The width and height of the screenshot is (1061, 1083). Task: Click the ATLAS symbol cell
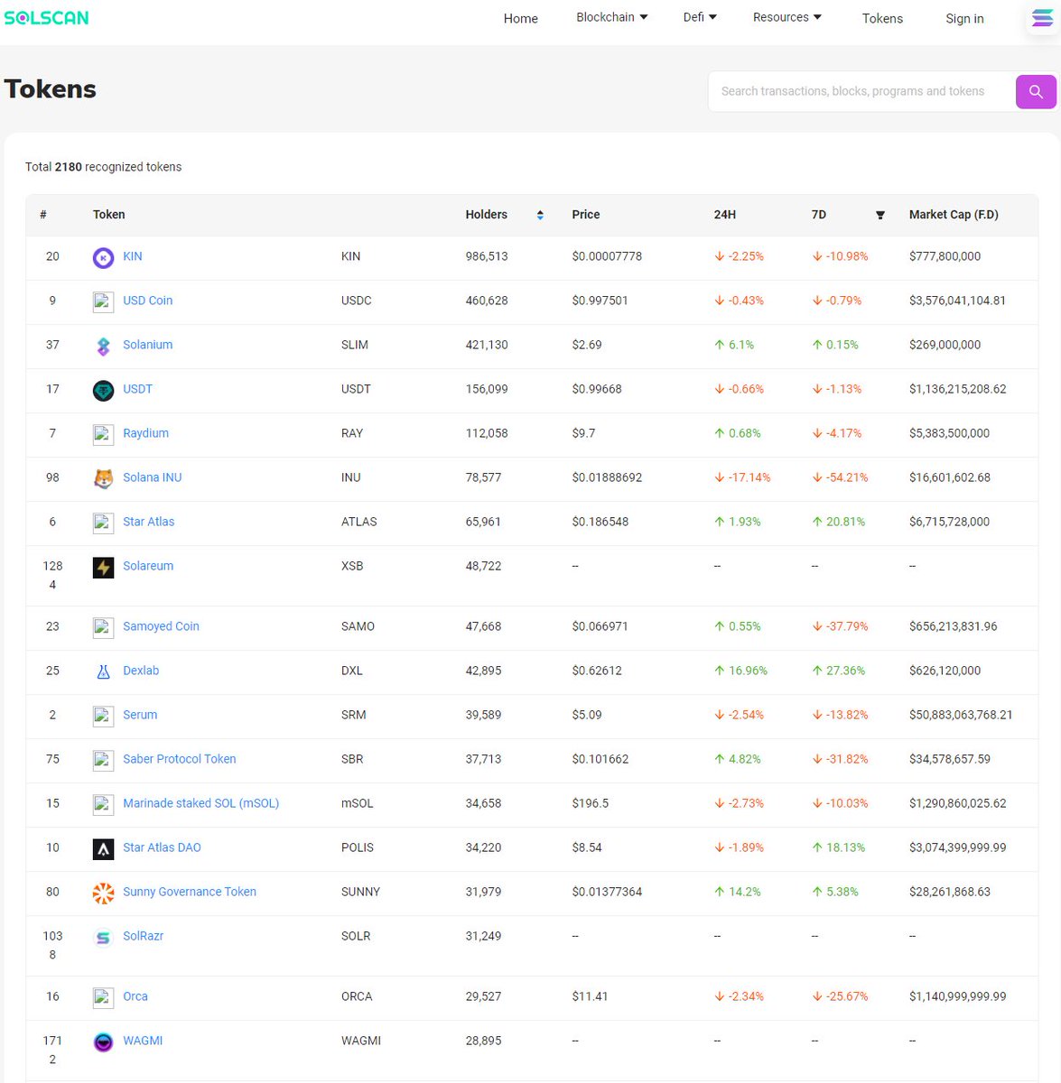click(x=358, y=522)
